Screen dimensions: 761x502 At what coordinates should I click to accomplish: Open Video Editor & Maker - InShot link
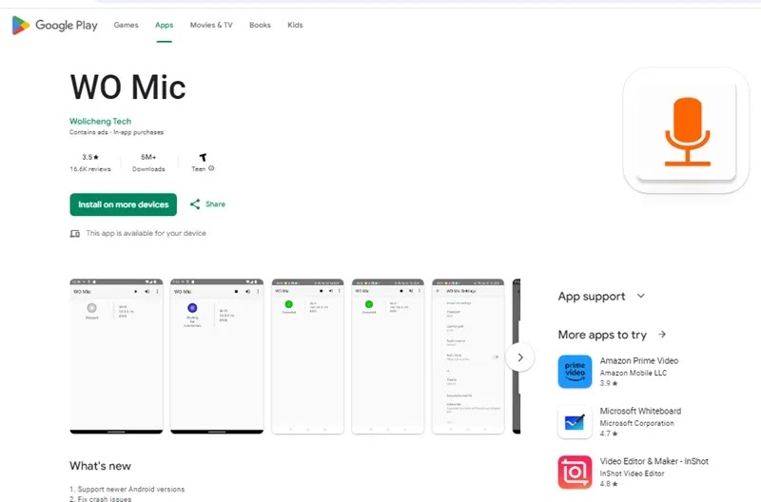coord(654,461)
